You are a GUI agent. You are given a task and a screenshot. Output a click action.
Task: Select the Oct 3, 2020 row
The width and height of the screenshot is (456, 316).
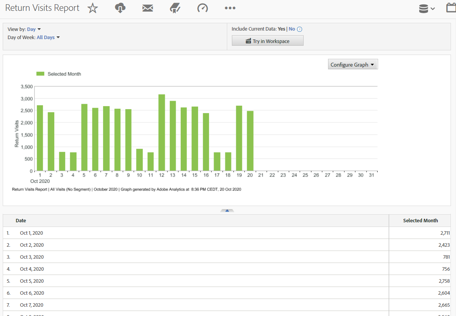pos(226,257)
